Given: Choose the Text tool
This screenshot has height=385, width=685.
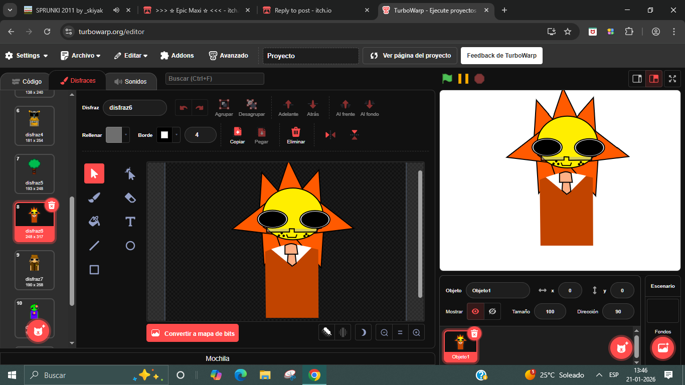Looking at the screenshot, I should tap(130, 222).
